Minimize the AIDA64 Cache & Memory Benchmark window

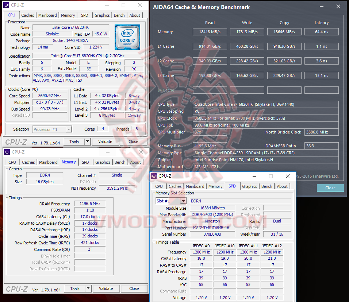321,7
